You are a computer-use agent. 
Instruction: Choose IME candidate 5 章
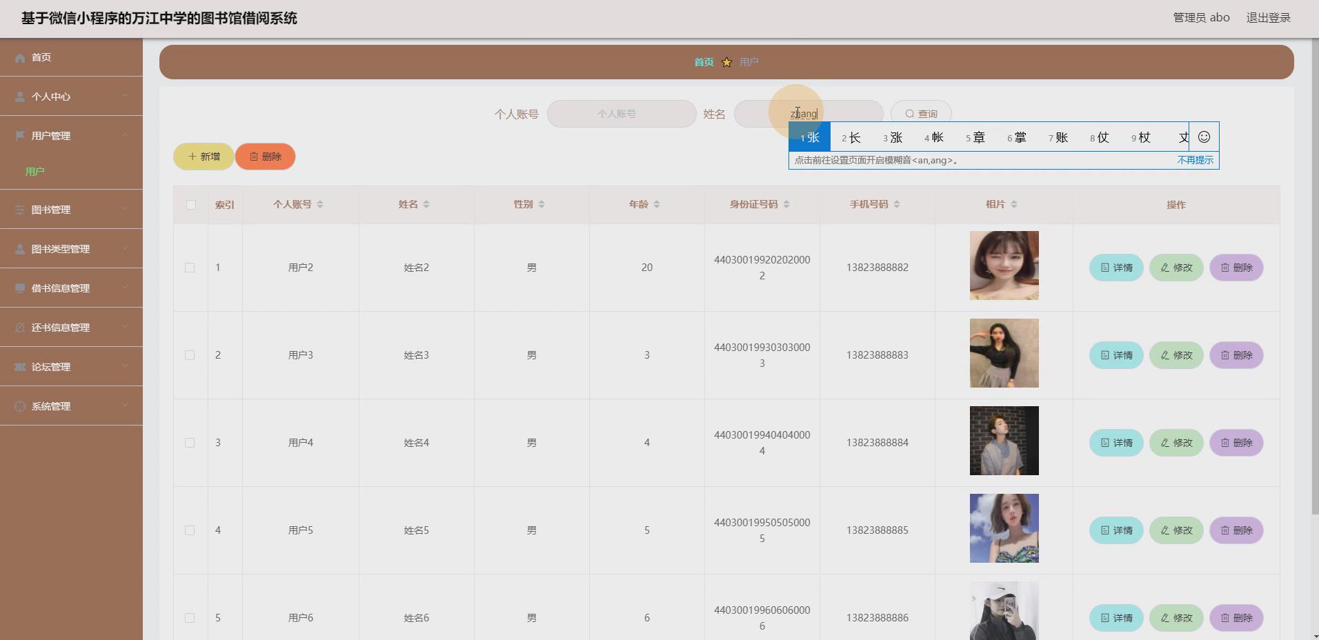coord(975,137)
